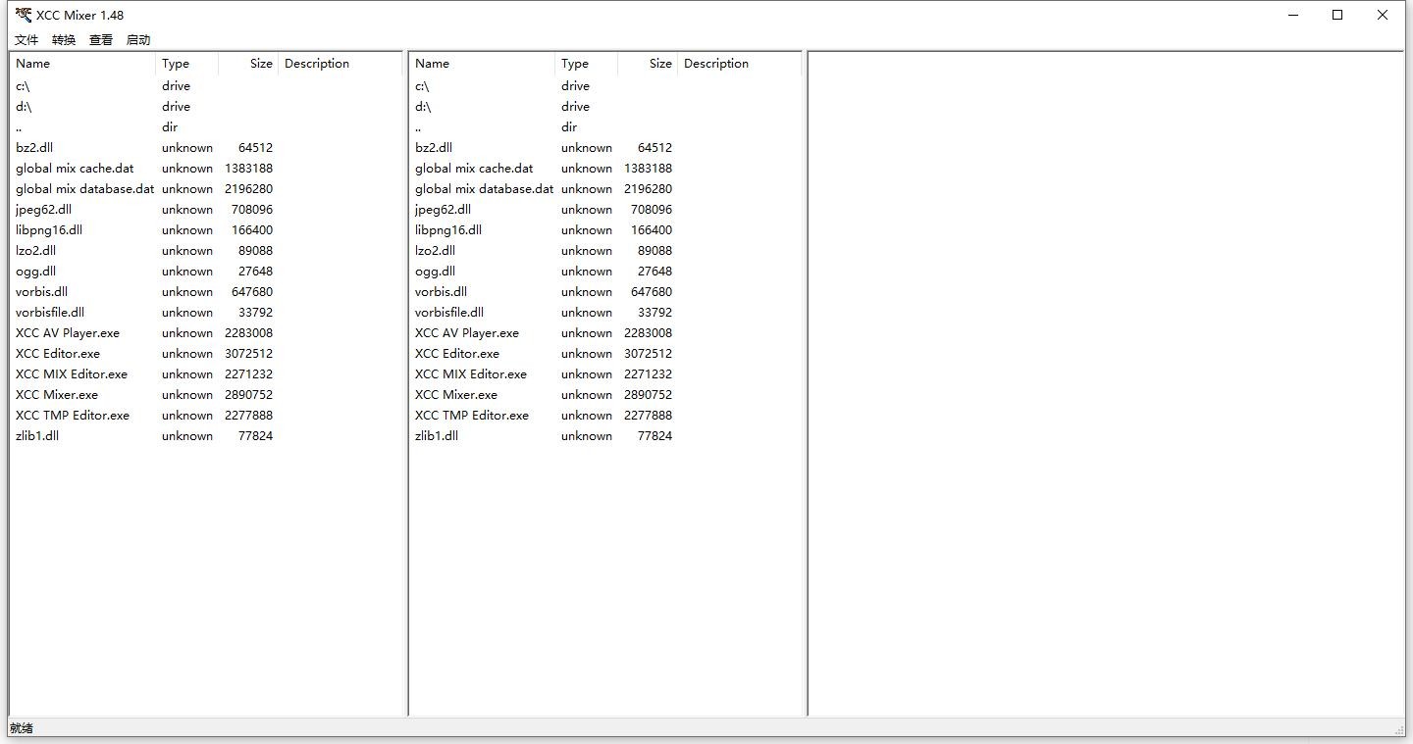Select vorbis.dll in the left pane
The image size is (1413, 744).
point(41,292)
